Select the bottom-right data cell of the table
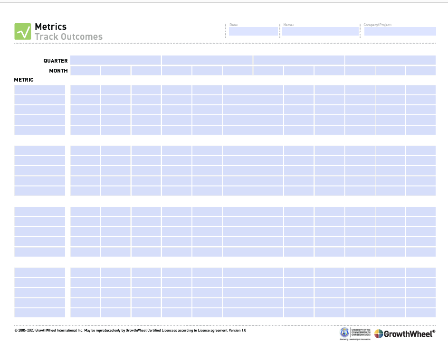 coord(420,313)
